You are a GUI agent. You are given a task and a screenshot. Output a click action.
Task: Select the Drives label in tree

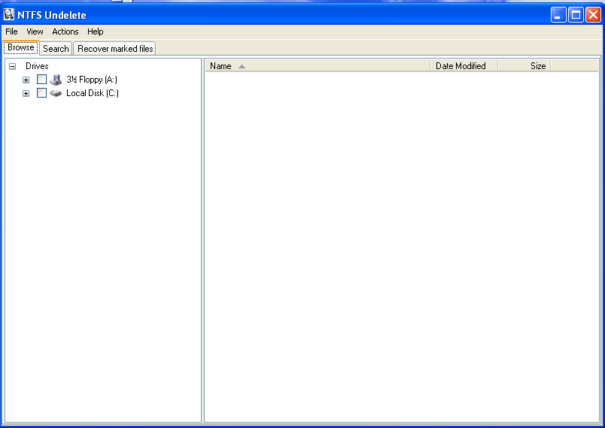[37, 66]
